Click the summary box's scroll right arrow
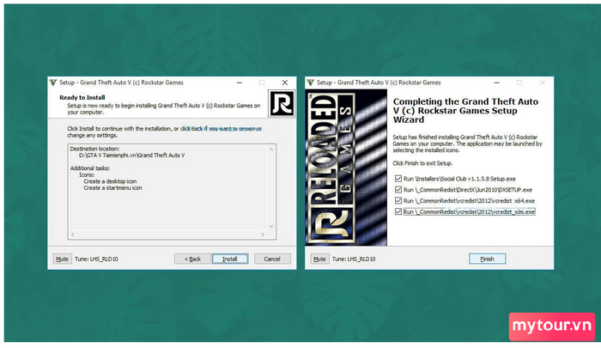 [x=263, y=235]
